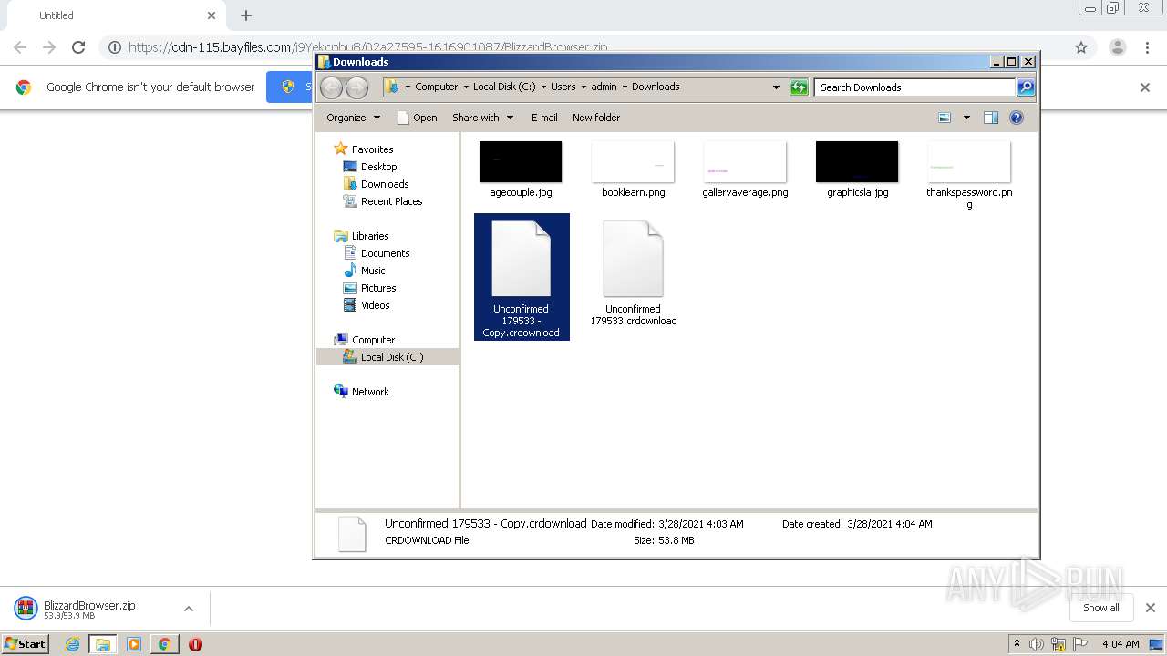1167x656 pixels.
Task: Launch Internet Explorer from the taskbar
Action: tap(72, 644)
